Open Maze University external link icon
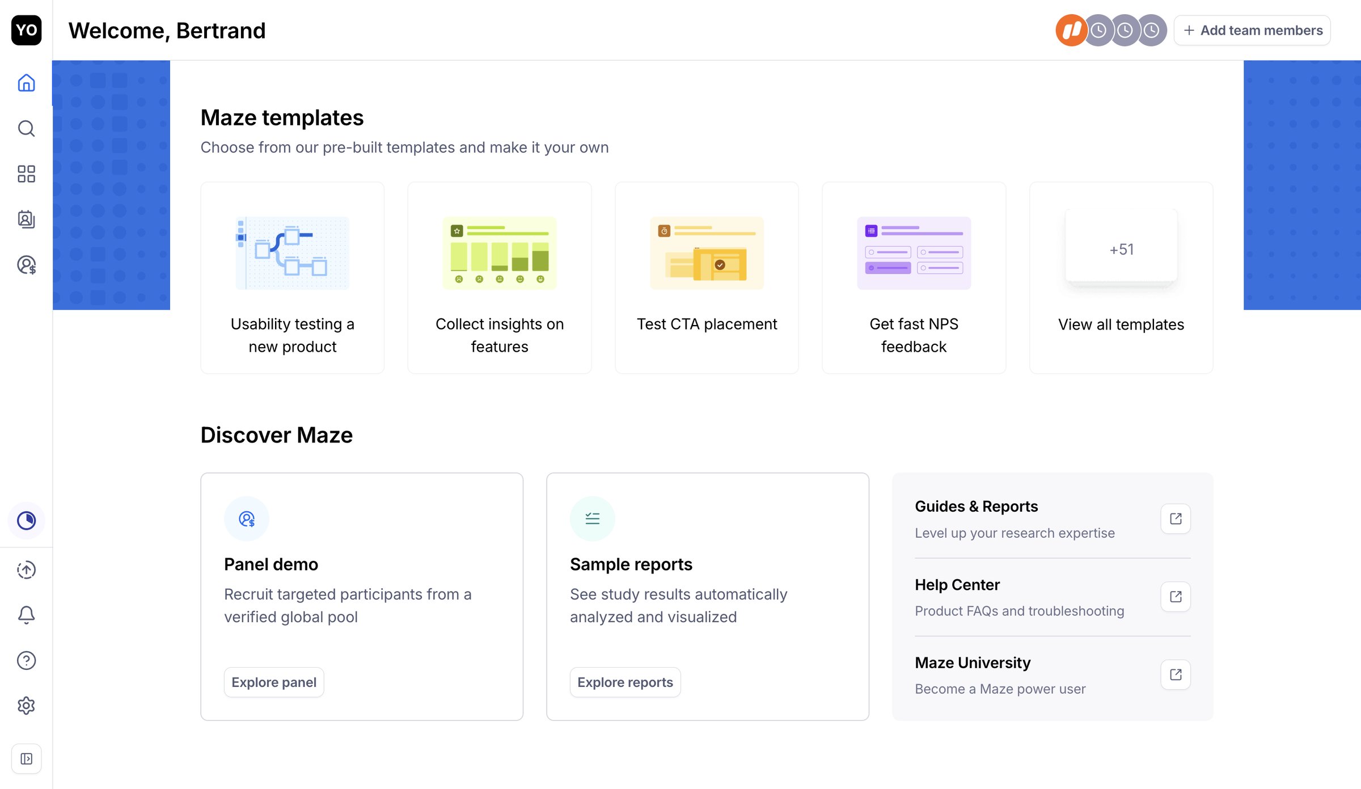Image resolution: width=1361 pixels, height=789 pixels. [1176, 674]
